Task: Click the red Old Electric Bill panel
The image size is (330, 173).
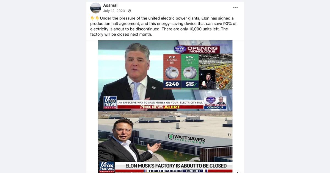Action: pos(172,71)
